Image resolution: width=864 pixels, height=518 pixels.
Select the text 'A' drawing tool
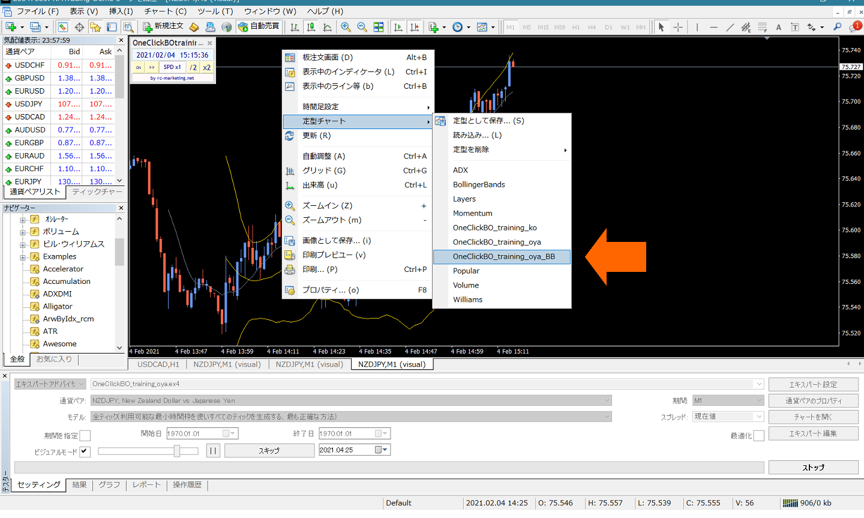coord(778,27)
